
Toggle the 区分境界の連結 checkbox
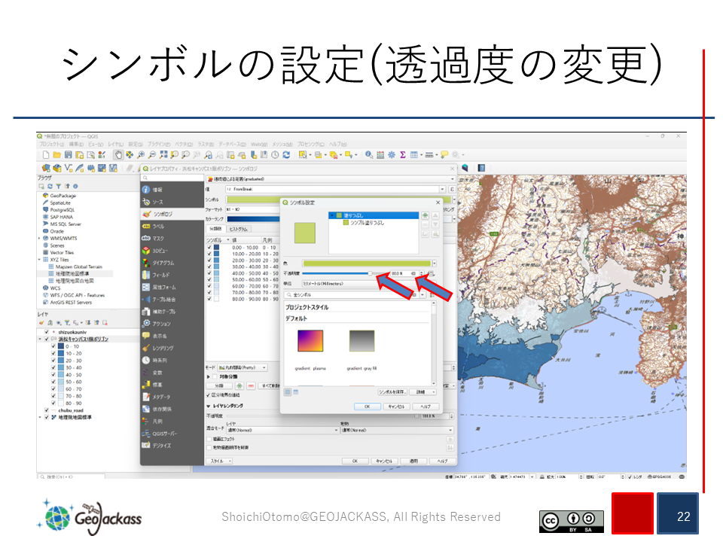209,394
